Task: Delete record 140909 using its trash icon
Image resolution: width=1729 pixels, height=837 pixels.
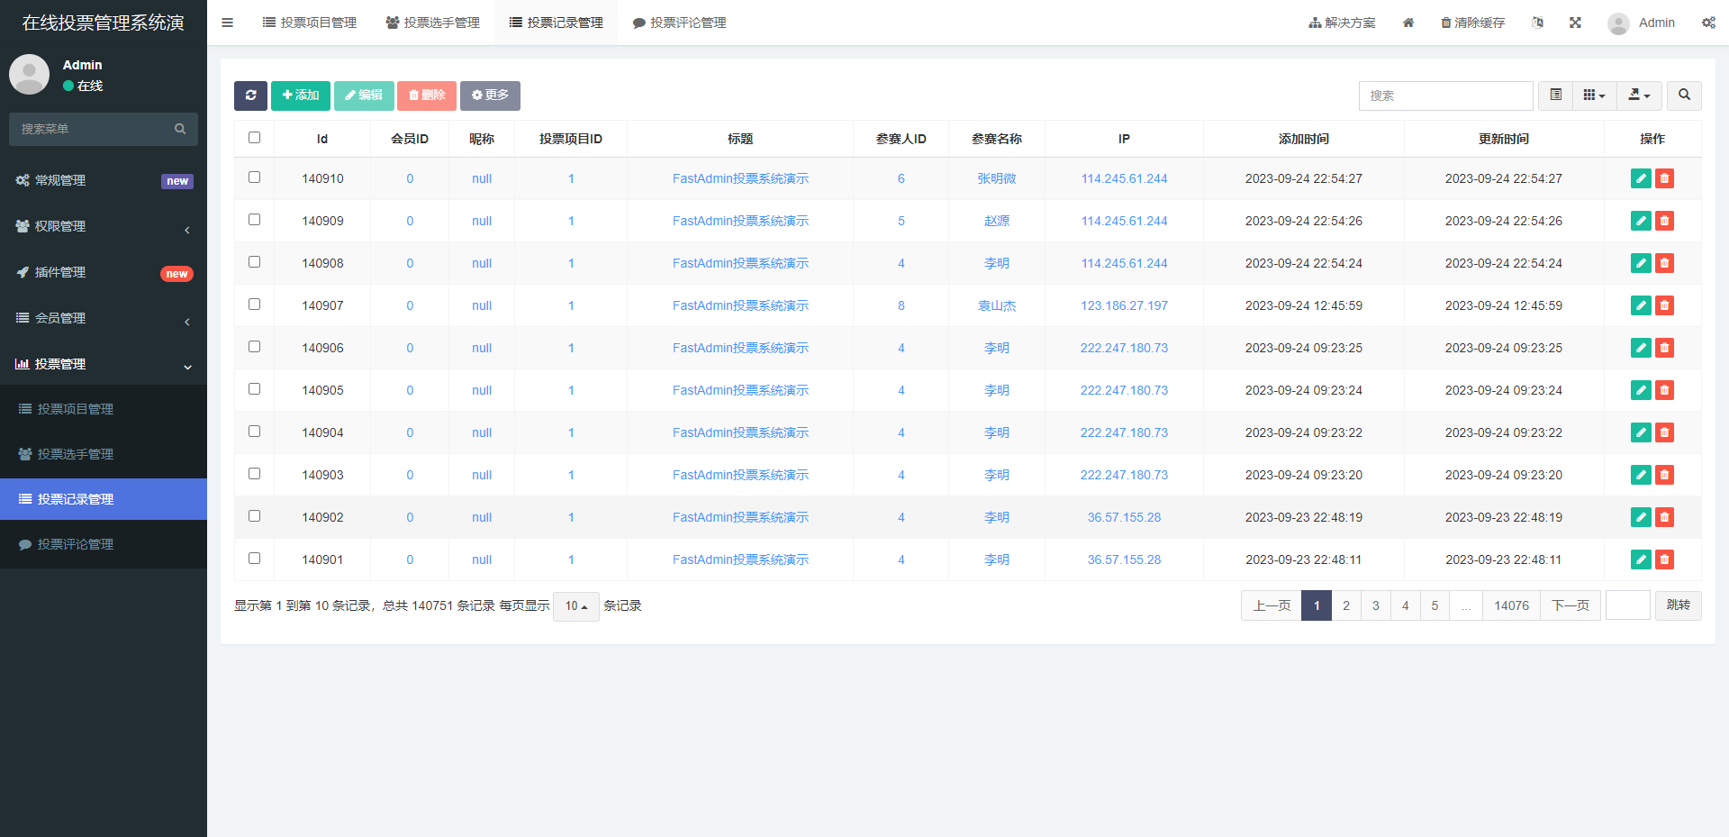Action: pyautogui.click(x=1664, y=221)
